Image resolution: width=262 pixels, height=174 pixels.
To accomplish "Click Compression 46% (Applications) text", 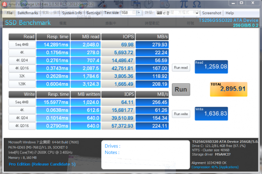I will [x=215, y=167].
